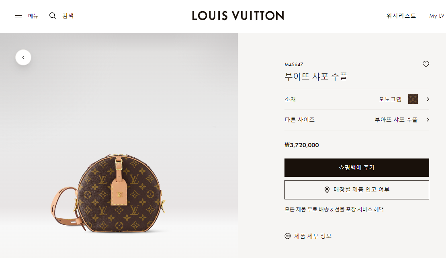Open 위시리스트 in the header

[401, 16]
